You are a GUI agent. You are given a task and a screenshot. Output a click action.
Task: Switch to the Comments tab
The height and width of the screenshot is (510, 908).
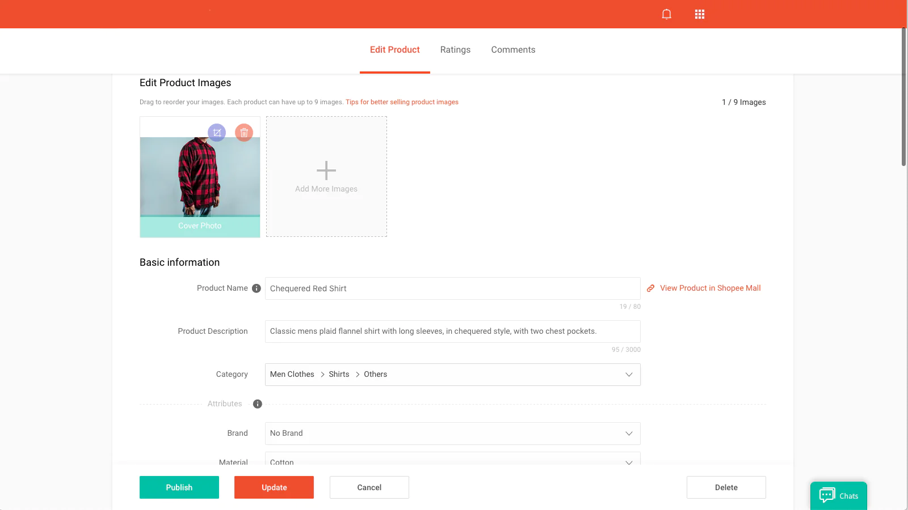click(x=513, y=50)
